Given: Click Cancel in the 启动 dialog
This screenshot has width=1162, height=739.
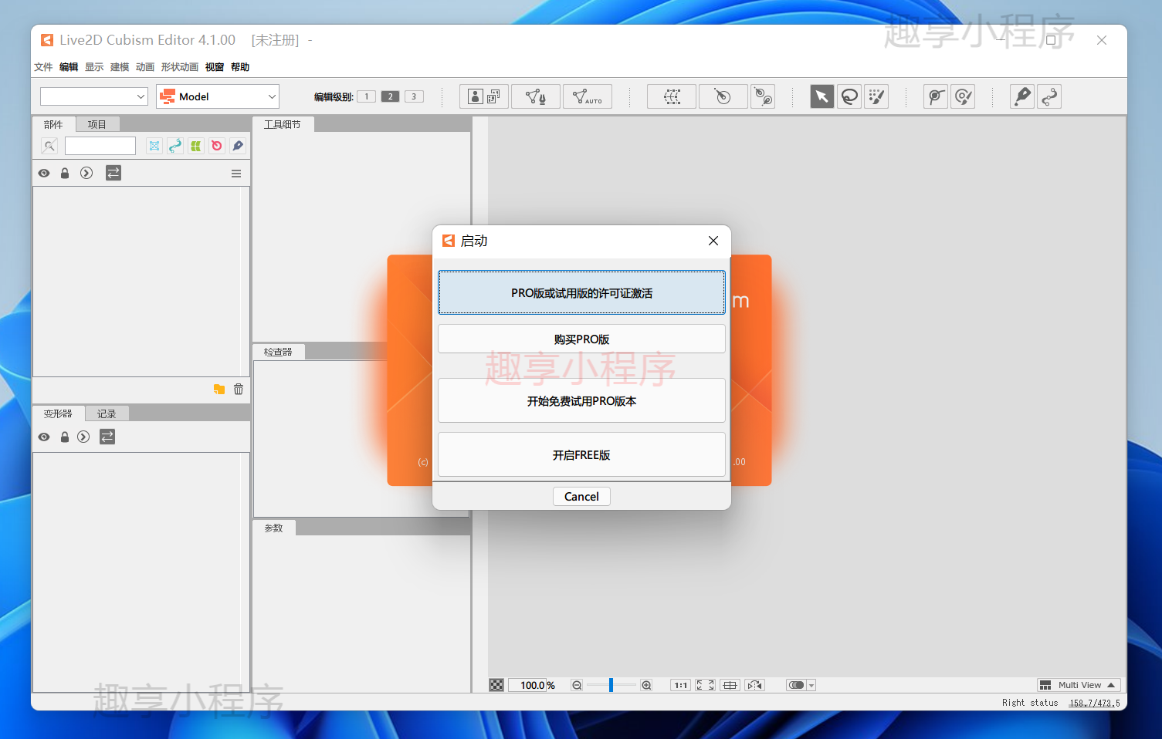Looking at the screenshot, I should (x=581, y=496).
